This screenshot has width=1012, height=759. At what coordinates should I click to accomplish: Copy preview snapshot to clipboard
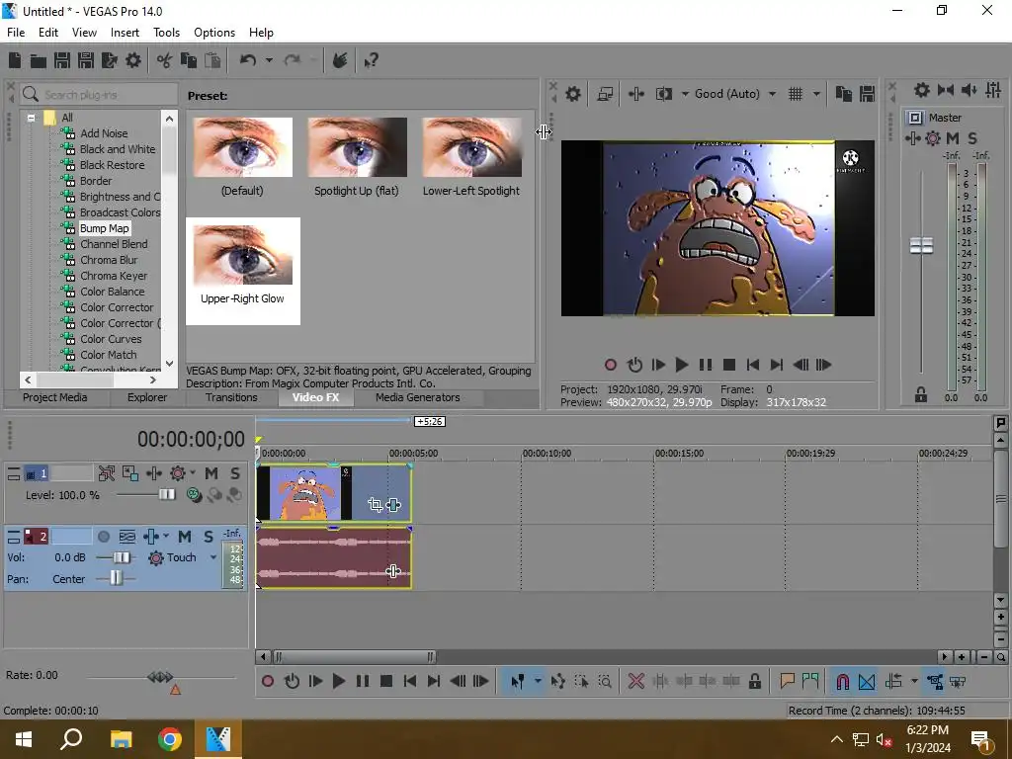point(844,94)
